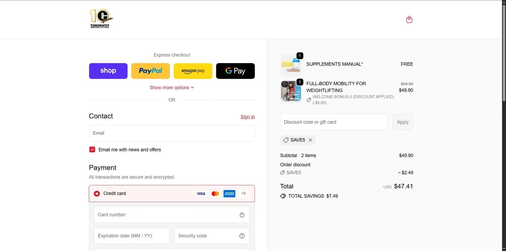
Task: Select the Credit card radio button
Action: [97, 193]
